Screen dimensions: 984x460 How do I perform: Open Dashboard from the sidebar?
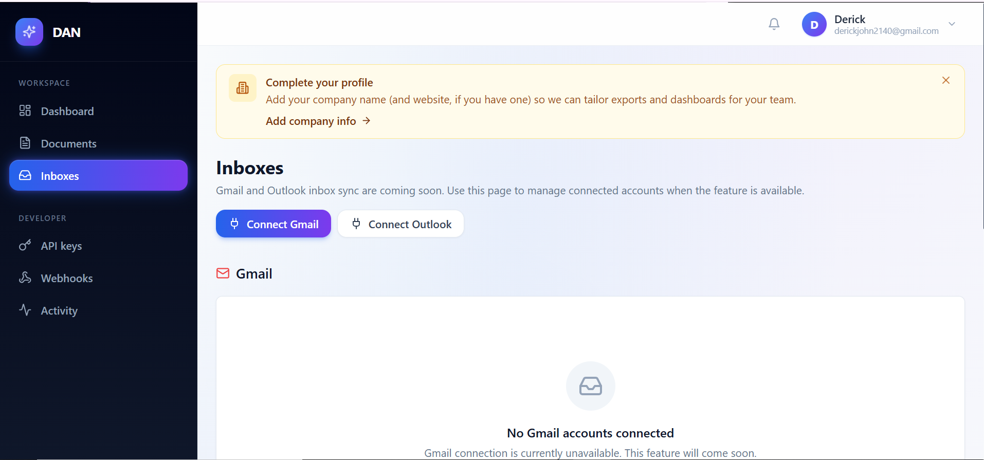pos(98,111)
